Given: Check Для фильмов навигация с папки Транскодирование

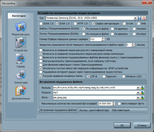Looking at the screenshot, I should [x=41, y=65].
